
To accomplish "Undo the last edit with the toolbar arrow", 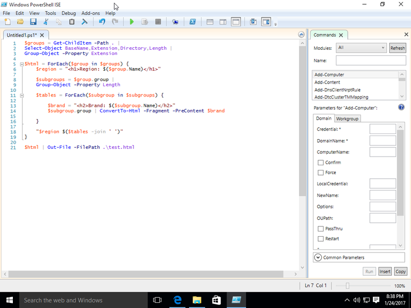I will [x=102, y=22].
